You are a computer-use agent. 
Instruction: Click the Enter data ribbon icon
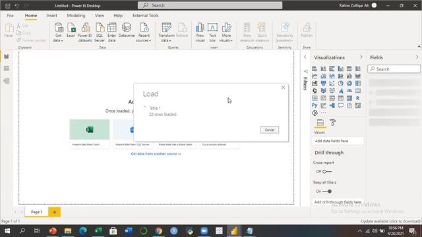point(111,32)
